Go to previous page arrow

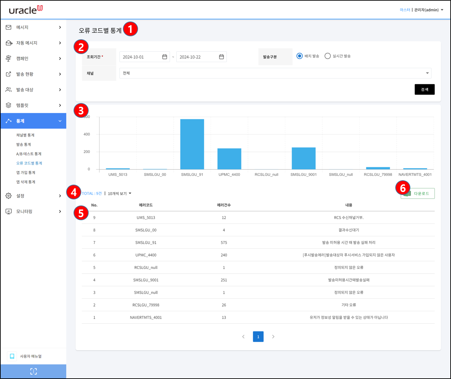tap(243, 337)
